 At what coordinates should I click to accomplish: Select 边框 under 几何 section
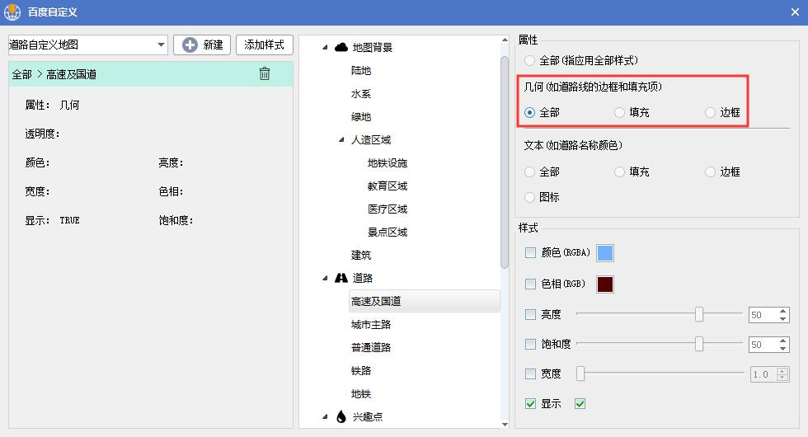coord(710,112)
